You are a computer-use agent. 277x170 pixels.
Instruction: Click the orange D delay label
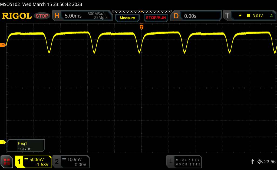click(x=176, y=16)
